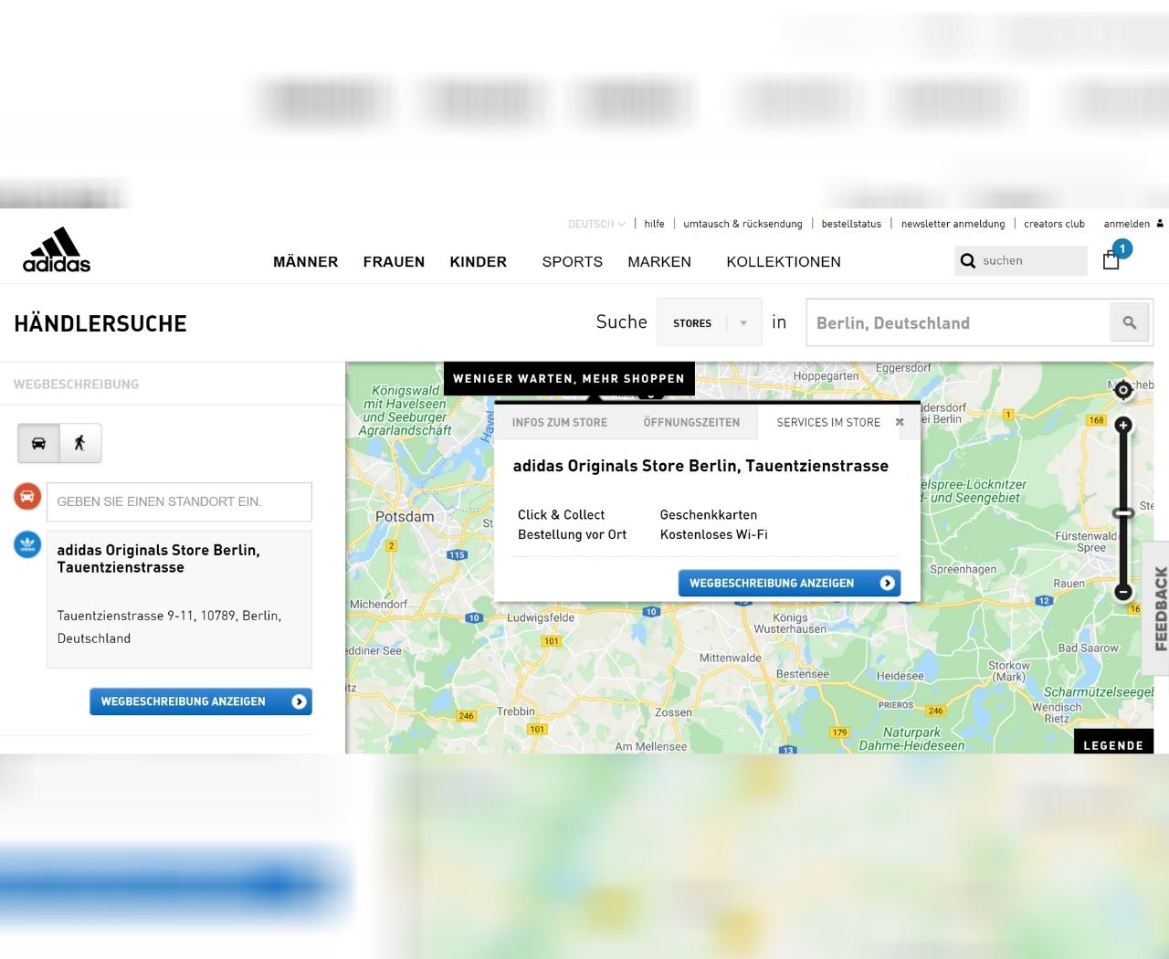Screen dimensions: 1169x959
Task: Open the shopping bag icon
Action: [x=1111, y=260]
